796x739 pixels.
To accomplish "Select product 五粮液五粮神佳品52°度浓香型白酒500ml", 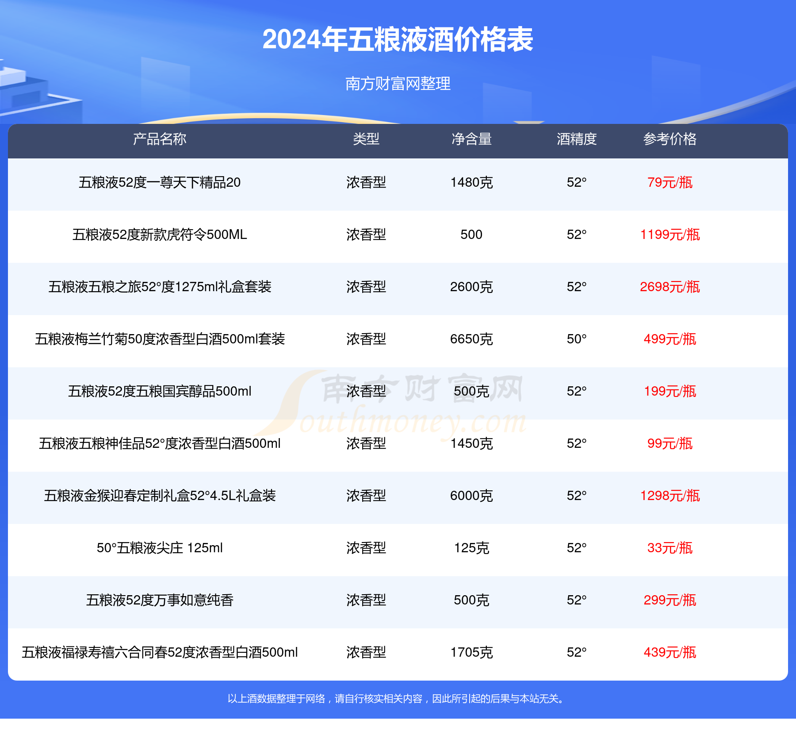I will (x=160, y=443).
